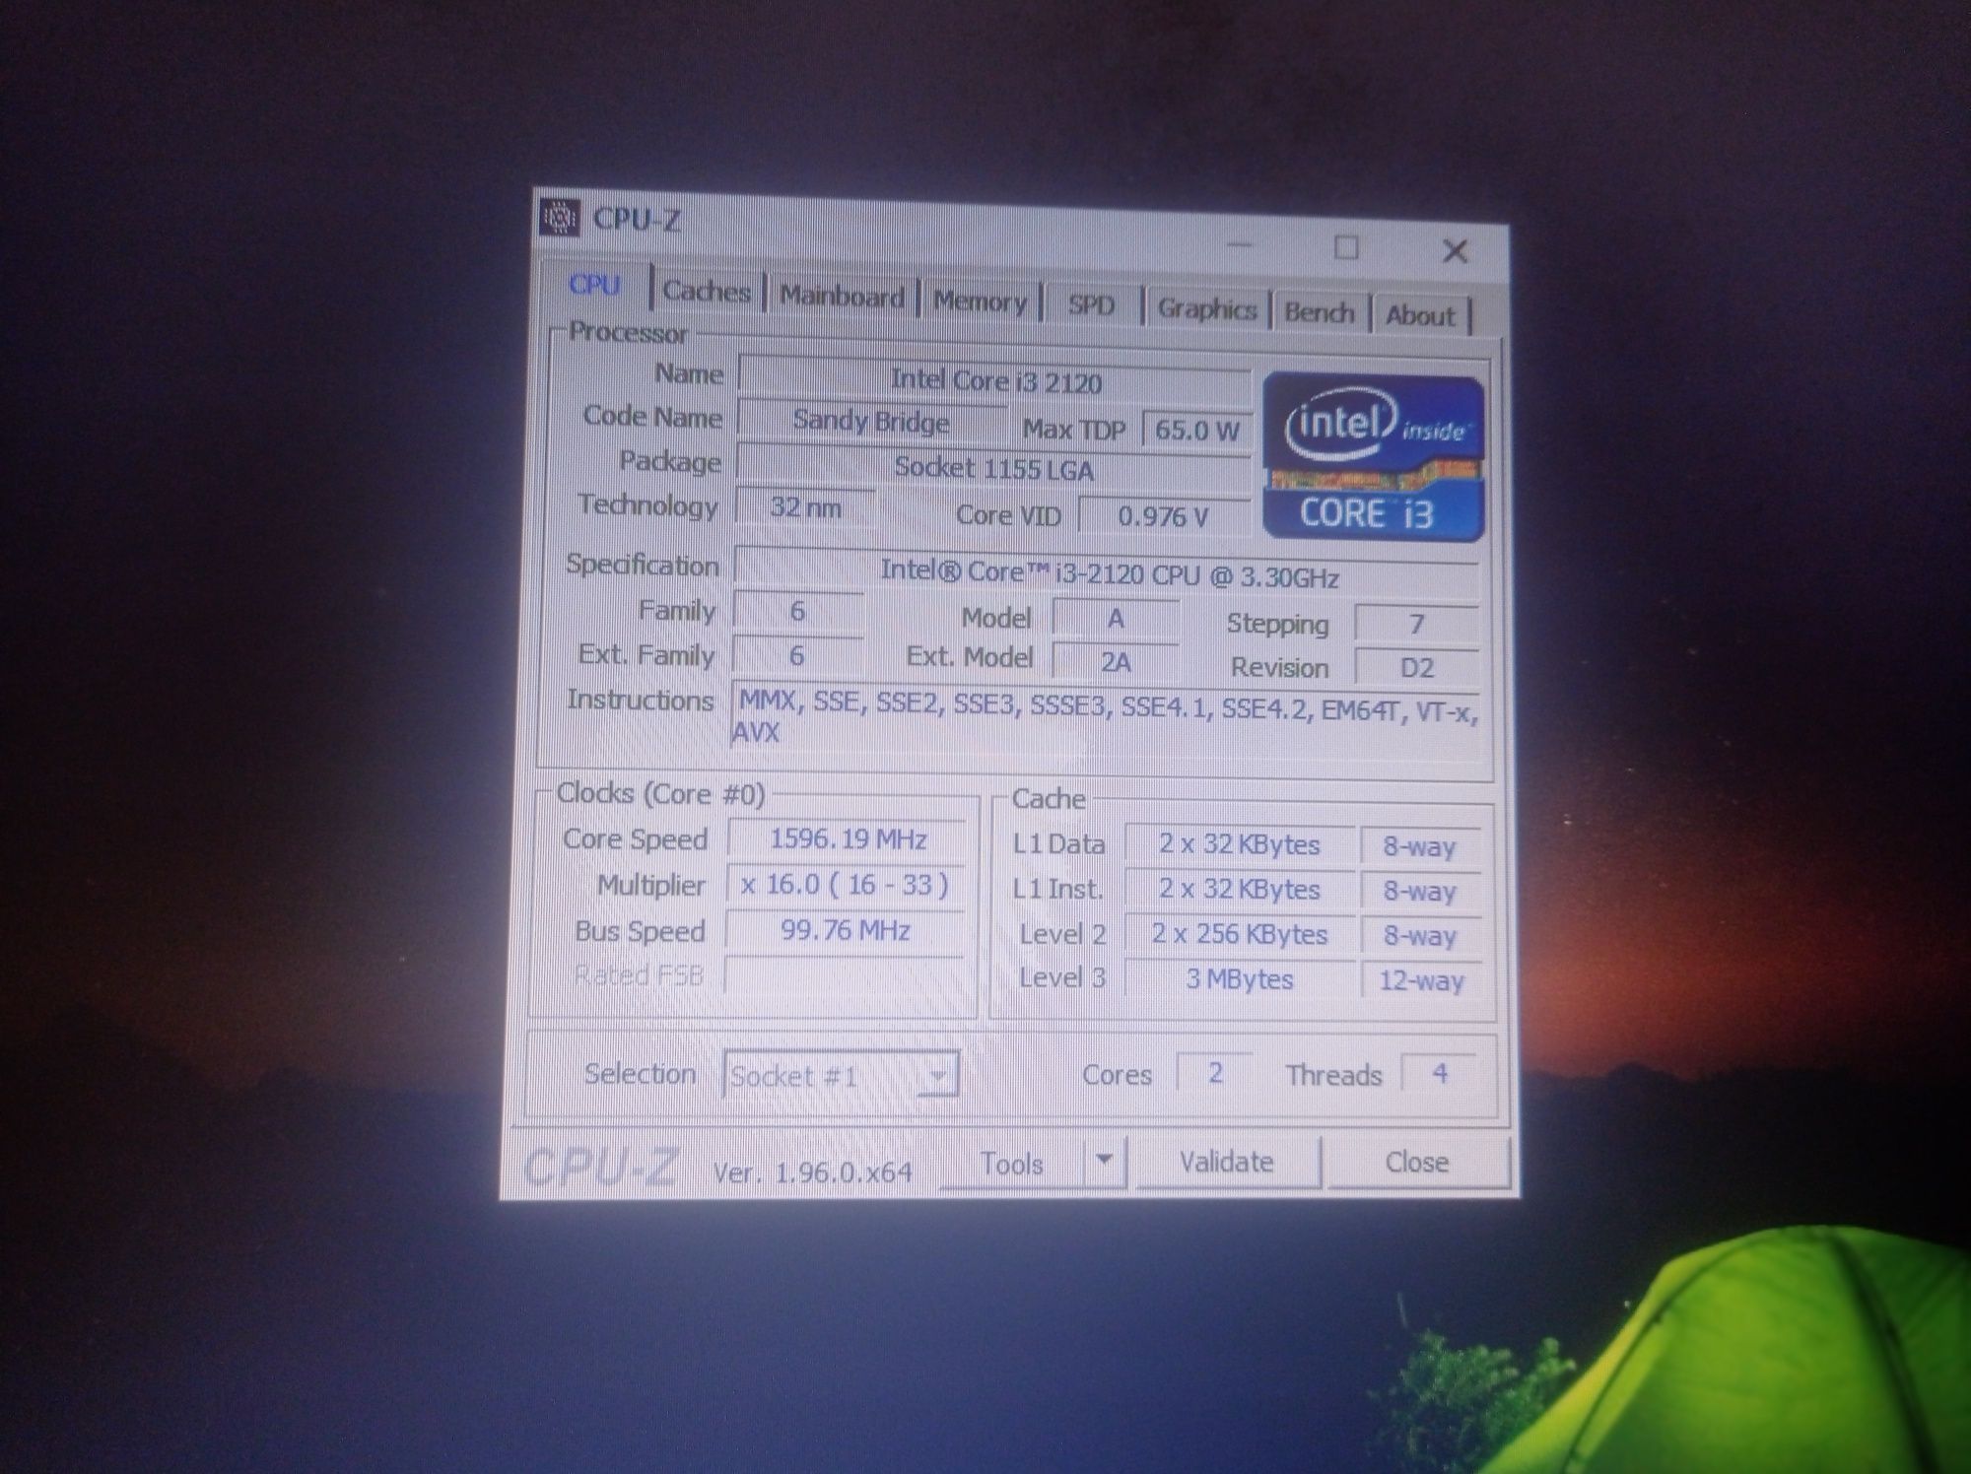Image resolution: width=1971 pixels, height=1474 pixels.
Task: Close CPU-Z with the X button
Action: click(x=1455, y=251)
